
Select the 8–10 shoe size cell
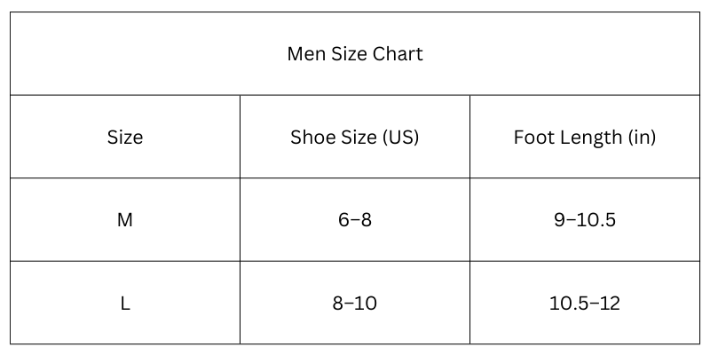tap(355, 303)
